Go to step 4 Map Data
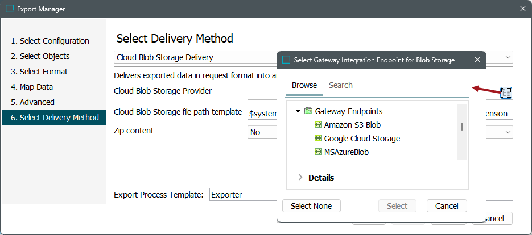 (36, 87)
